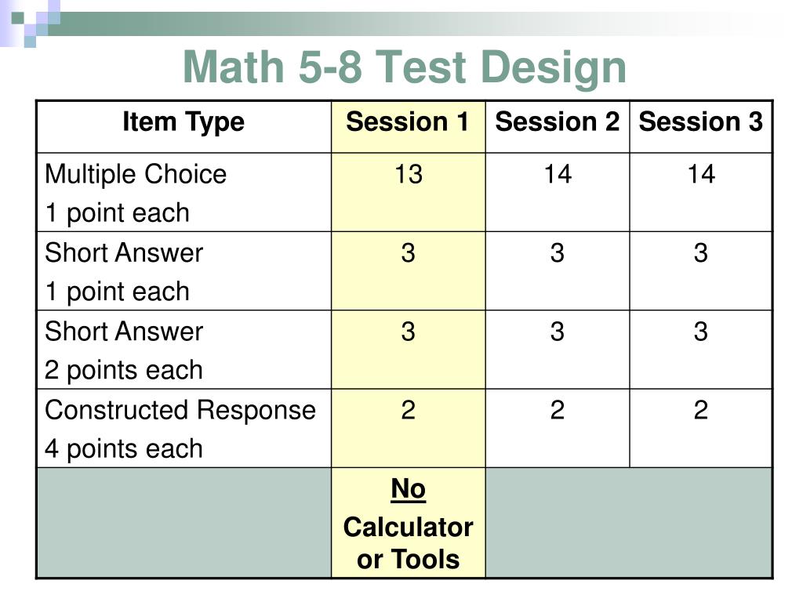Select the Constructed Response row label
803x602 pixels.
[180, 429]
